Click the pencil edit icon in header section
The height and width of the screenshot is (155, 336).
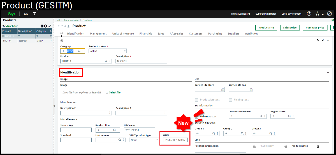[323, 40]
